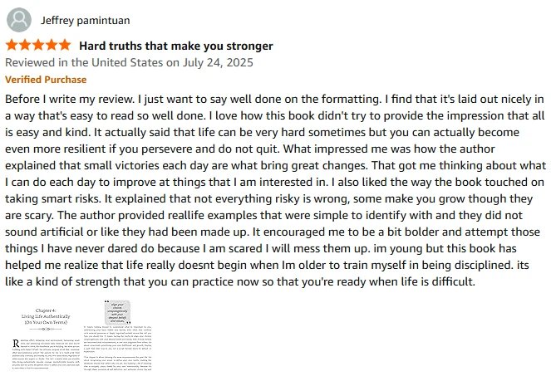The height and width of the screenshot is (381, 551).
Task: Click the second orange rating star
Action: (x=25, y=45)
